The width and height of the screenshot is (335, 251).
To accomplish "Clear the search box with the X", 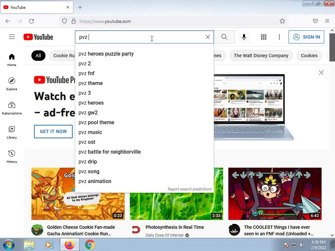I will point(208,37).
